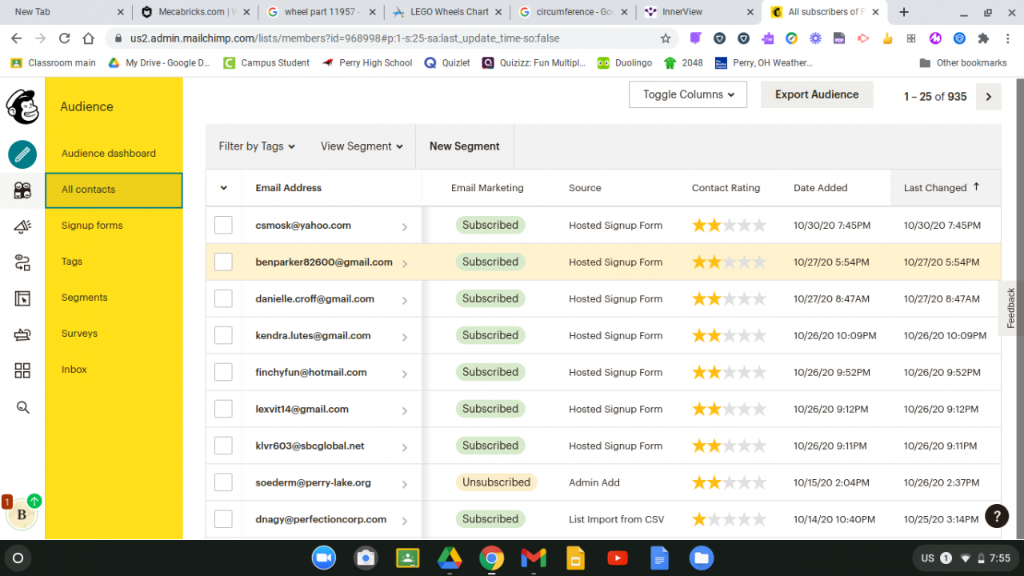
Task: Open Google Docs from the shelf
Action: 659,558
